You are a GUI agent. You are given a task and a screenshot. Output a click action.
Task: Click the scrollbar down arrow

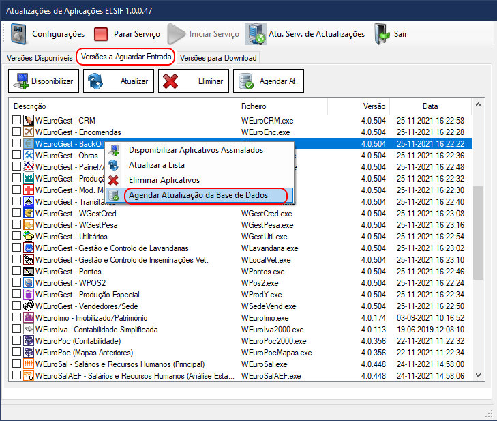pyautogui.click(x=479, y=376)
